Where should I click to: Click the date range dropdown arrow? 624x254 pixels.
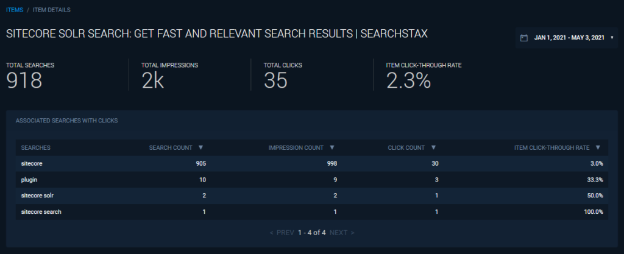coord(612,38)
